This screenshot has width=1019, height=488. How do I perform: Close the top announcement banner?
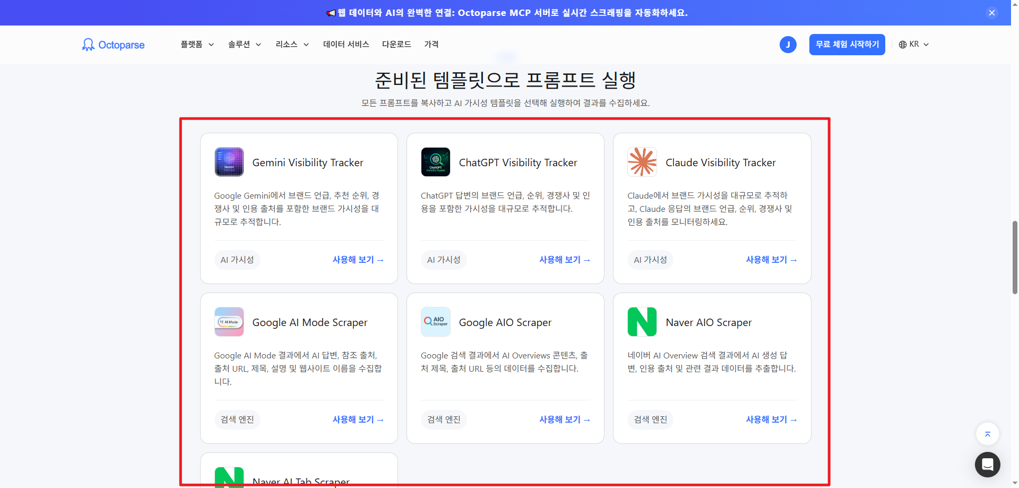tap(992, 13)
